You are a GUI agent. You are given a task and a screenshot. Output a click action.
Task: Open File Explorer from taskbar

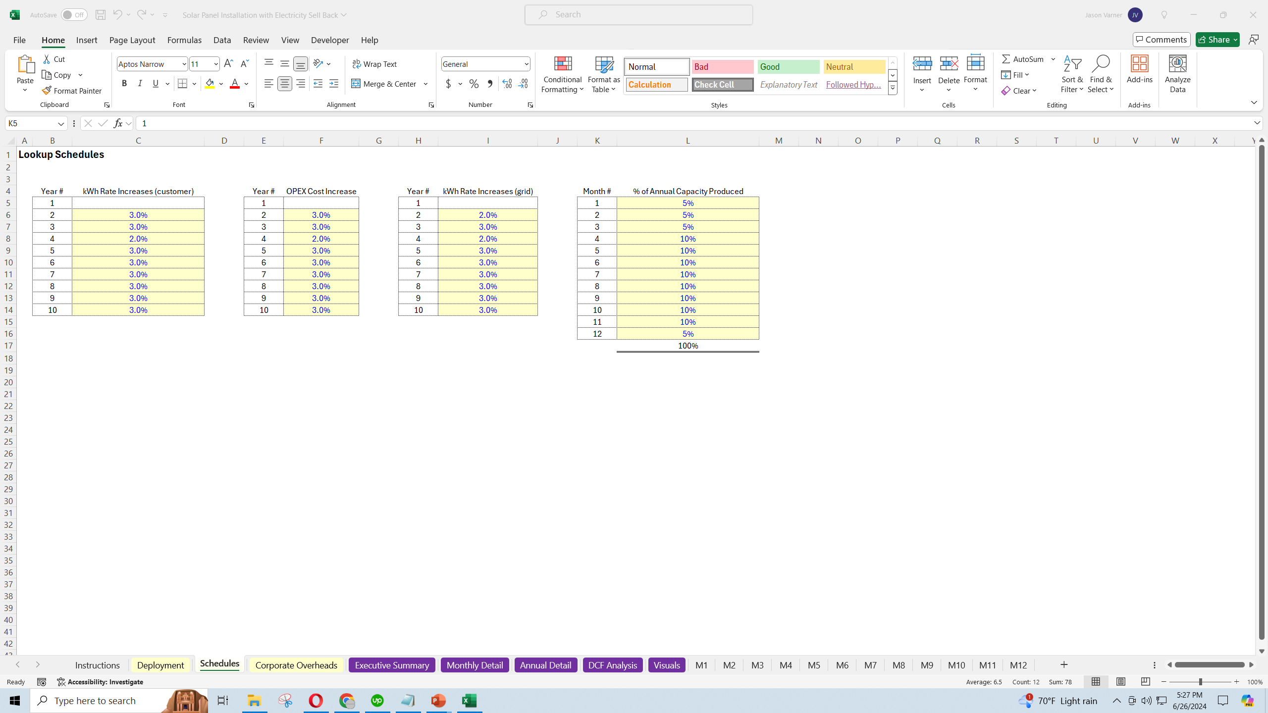255,701
